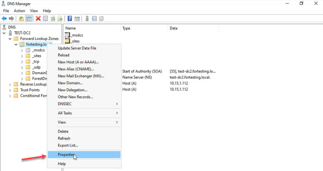Select the Start of Authority (SOA) record
This screenshot has width=323, height=171.
tap(142, 71)
